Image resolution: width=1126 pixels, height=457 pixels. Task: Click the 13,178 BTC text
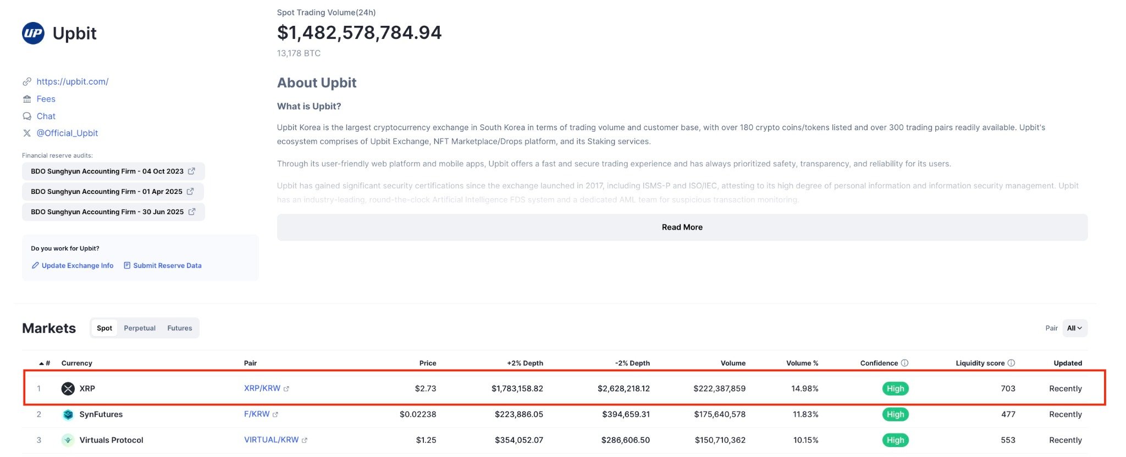click(x=299, y=53)
